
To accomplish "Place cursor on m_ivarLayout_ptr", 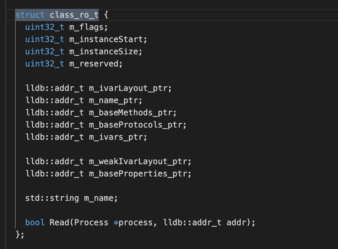I will 128,88.
